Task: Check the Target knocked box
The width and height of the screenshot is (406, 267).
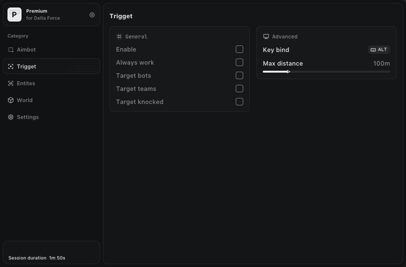Action: click(239, 102)
